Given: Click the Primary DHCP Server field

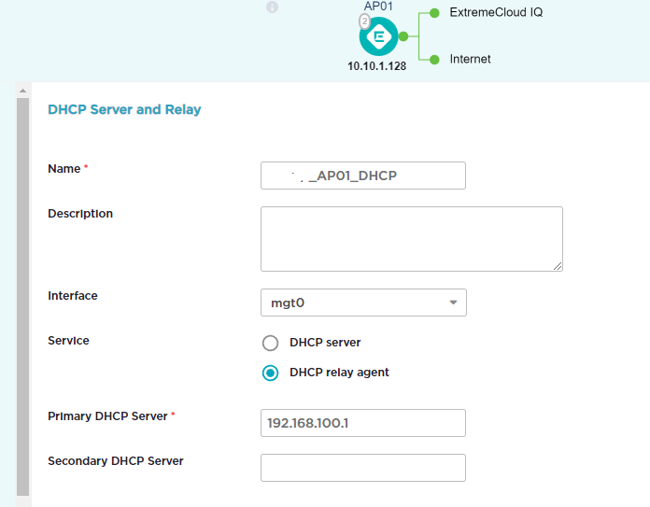Looking at the screenshot, I should [x=362, y=423].
